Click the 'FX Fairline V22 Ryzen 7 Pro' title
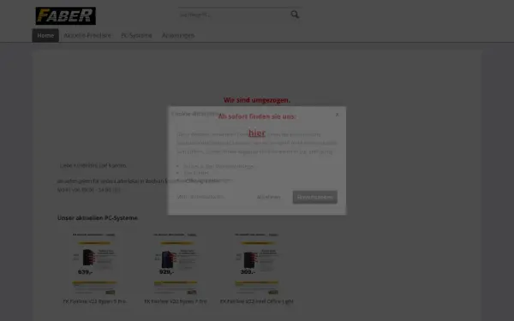Image resolution: width=514 pixels, height=321 pixels. tap(176, 301)
